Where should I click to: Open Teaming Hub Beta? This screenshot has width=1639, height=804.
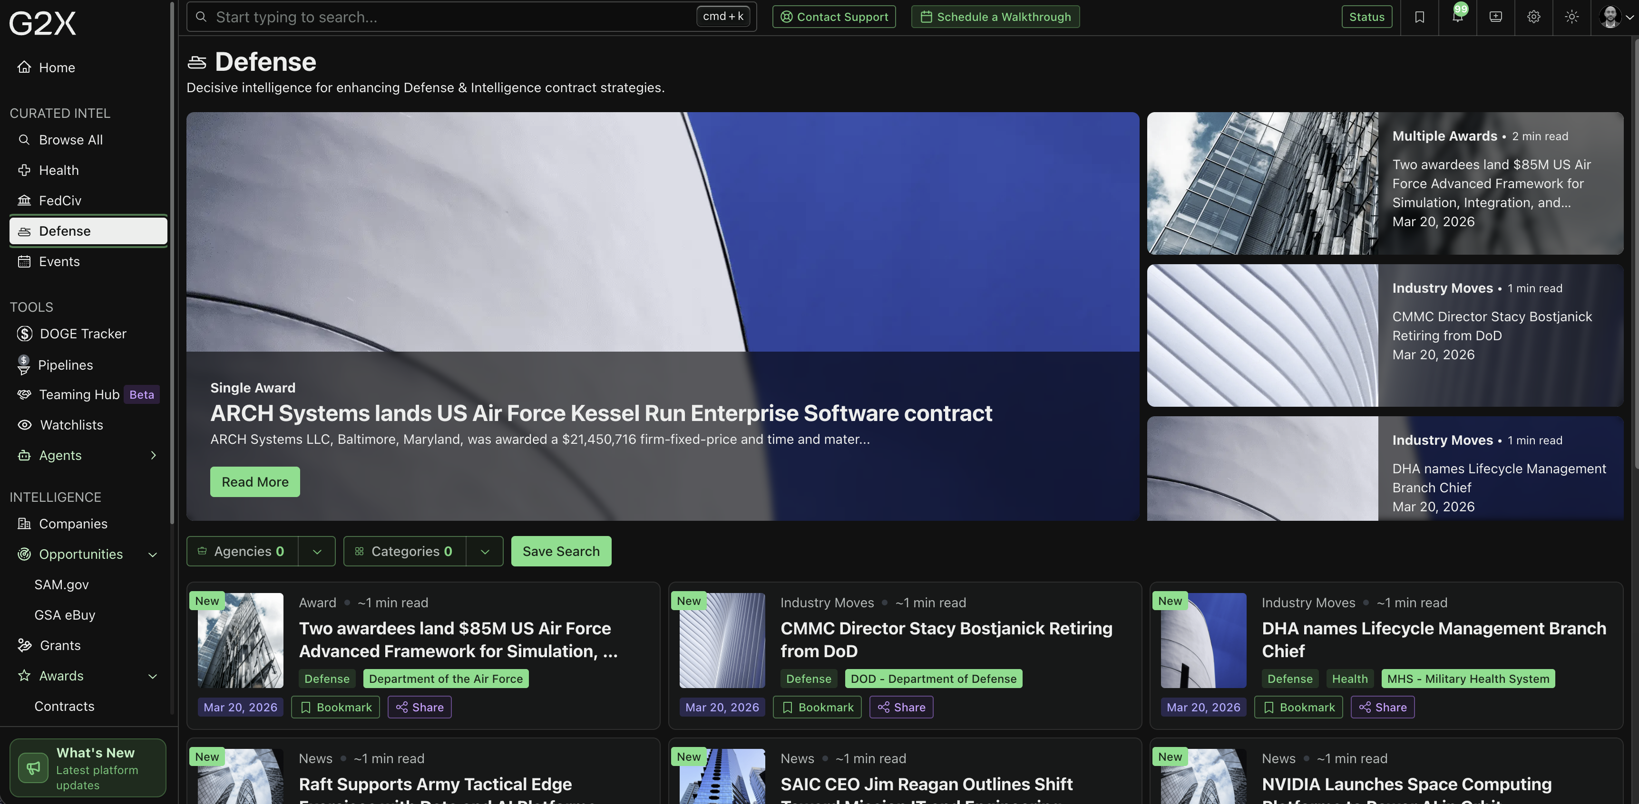88,395
